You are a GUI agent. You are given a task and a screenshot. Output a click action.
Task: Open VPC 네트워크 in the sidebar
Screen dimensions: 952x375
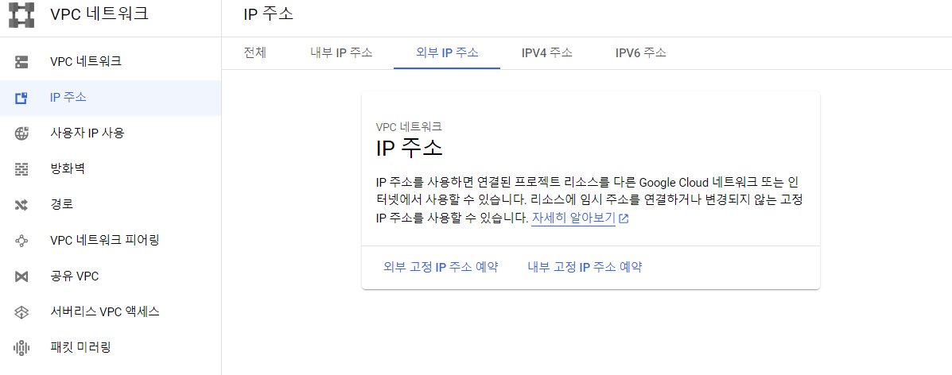point(111,61)
